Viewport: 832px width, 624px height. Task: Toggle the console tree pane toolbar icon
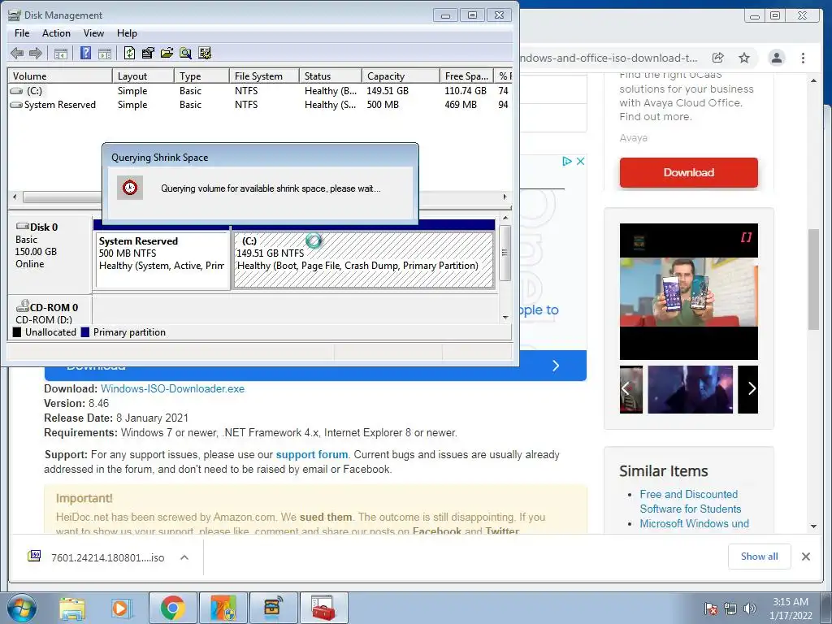pos(61,53)
